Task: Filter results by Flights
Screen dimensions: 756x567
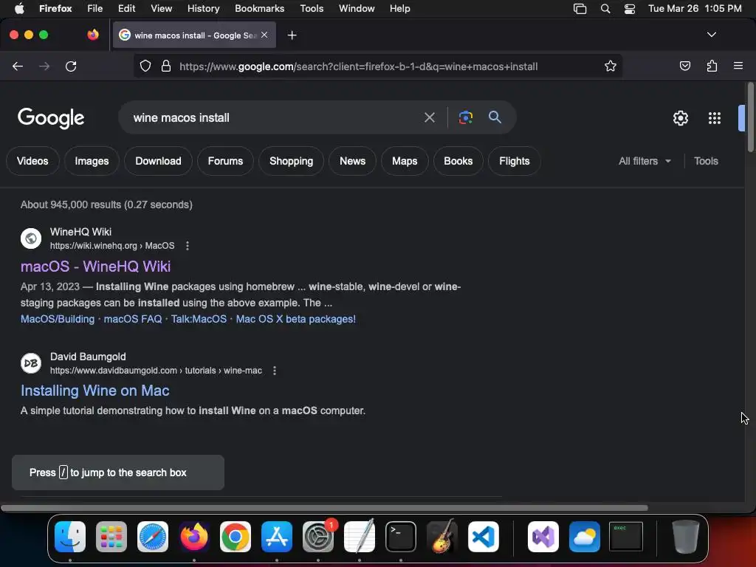Action: click(x=514, y=161)
